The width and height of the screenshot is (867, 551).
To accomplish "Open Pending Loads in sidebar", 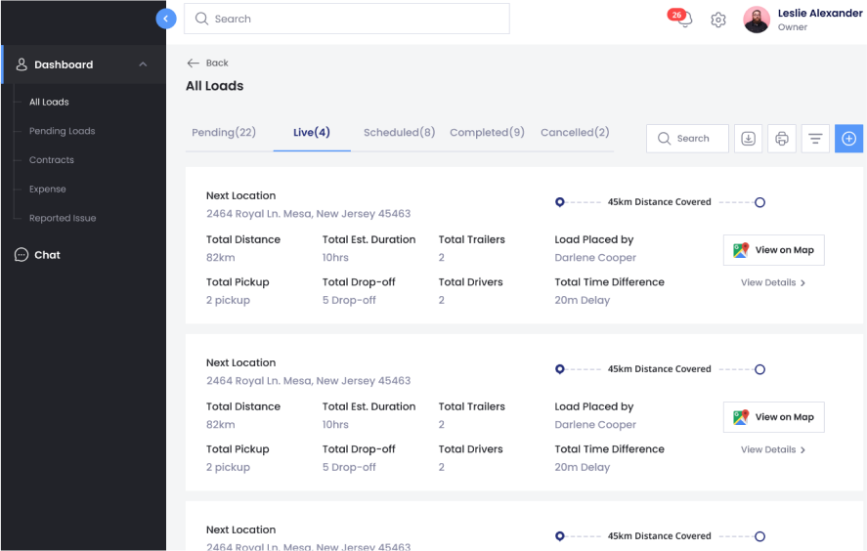I will [x=62, y=131].
